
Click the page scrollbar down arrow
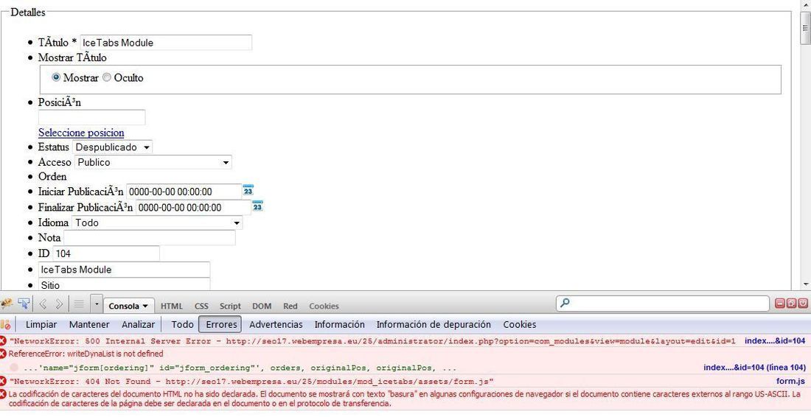coord(805,284)
